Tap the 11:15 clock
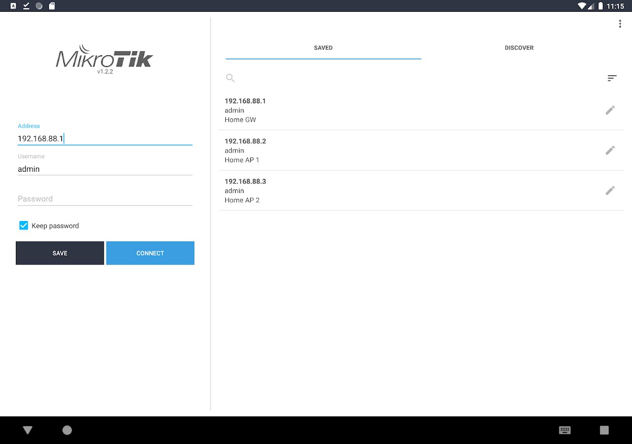Viewport: 632px width, 444px height. [616, 6]
